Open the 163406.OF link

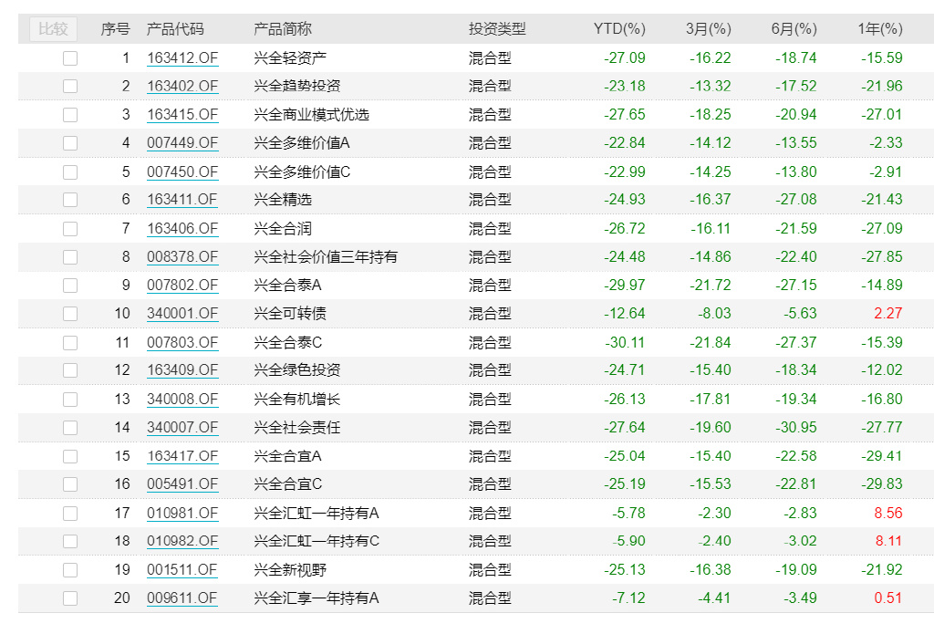click(x=182, y=229)
